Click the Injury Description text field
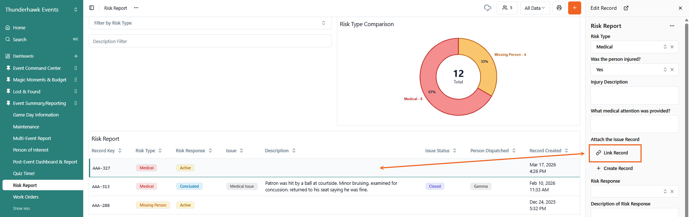This screenshot has height=217, width=689. pos(634,95)
